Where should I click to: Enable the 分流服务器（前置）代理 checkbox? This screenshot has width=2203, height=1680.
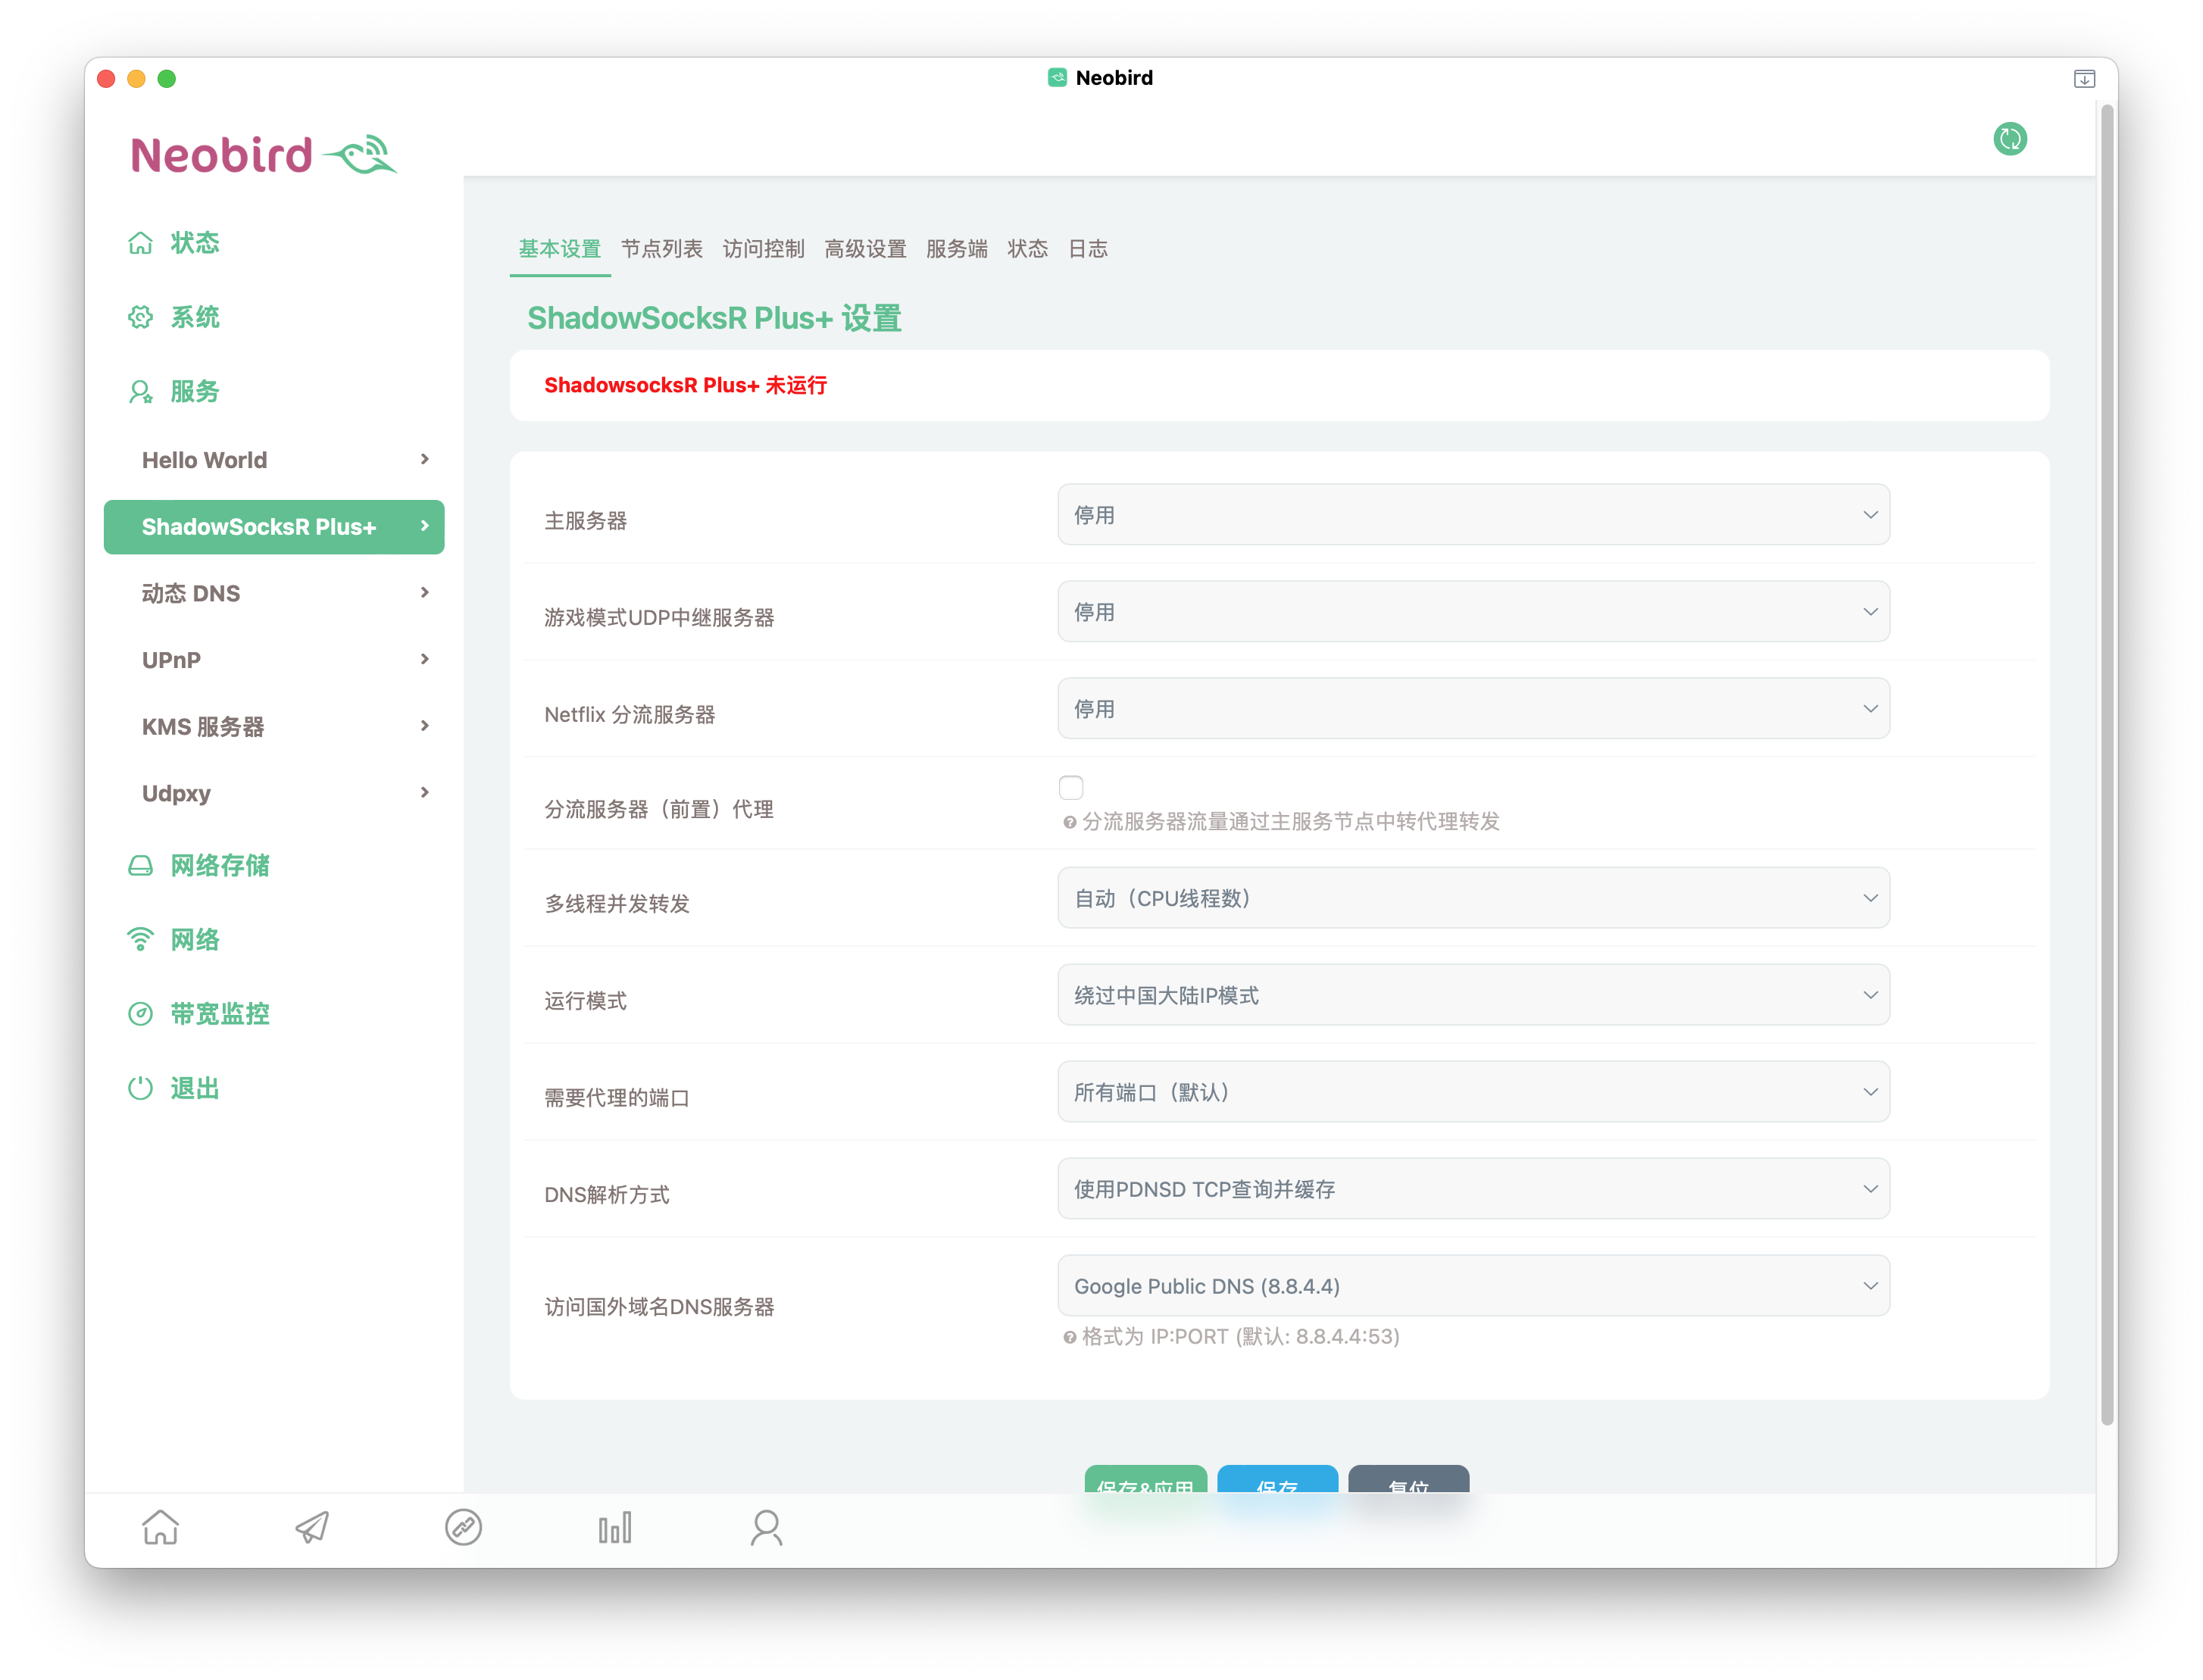tap(1071, 787)
